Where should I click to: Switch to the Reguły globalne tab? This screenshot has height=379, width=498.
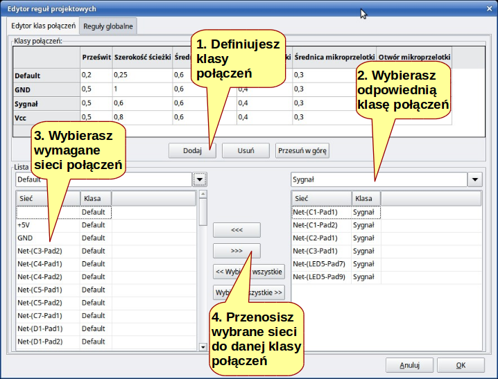point(108,26)
